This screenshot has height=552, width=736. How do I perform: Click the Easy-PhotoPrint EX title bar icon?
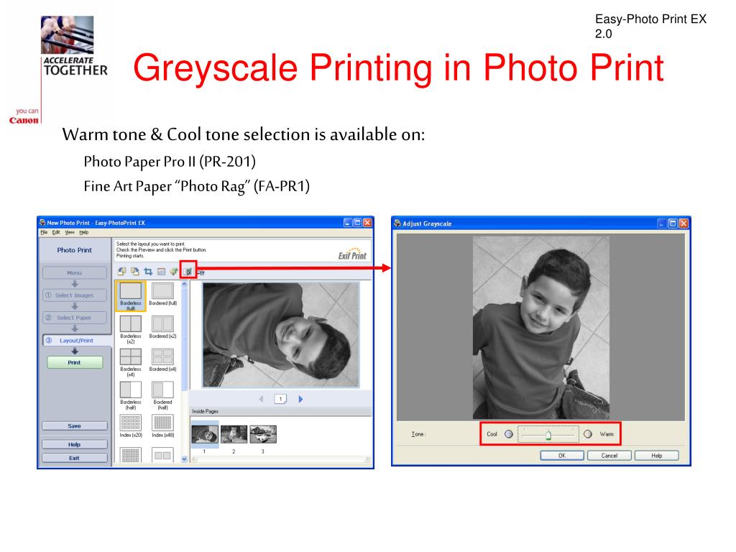[x=42, y=223]
